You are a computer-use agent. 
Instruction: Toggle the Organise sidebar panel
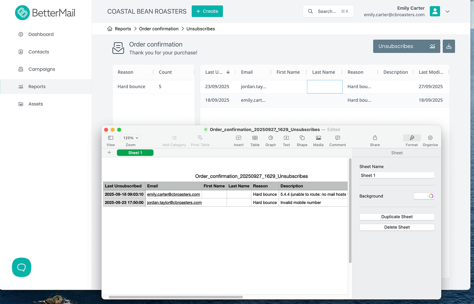(430, 138)
